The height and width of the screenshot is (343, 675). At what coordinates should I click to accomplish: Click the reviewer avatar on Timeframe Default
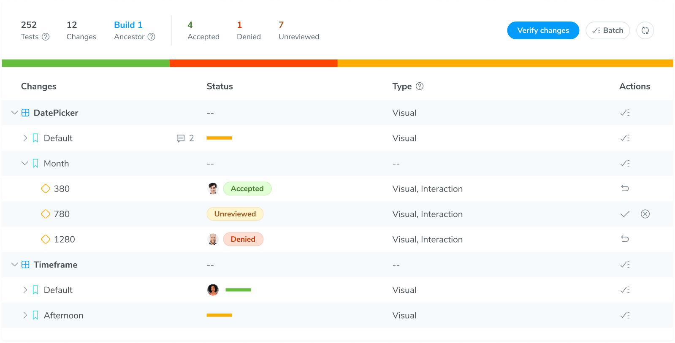click(x=213, y=290)
